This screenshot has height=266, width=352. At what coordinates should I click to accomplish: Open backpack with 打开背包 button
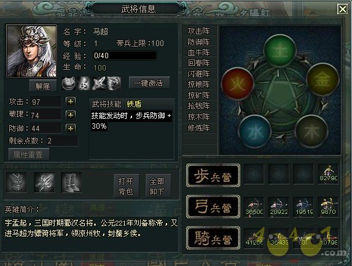tap(126, 186)
